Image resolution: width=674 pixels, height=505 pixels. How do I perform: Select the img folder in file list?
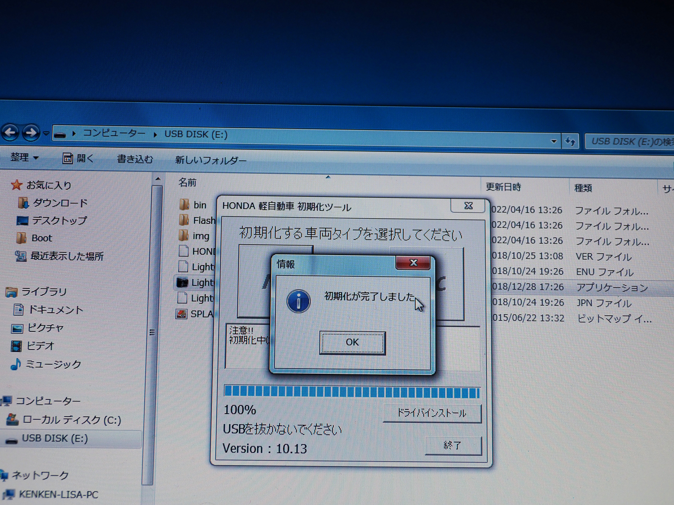201,236
